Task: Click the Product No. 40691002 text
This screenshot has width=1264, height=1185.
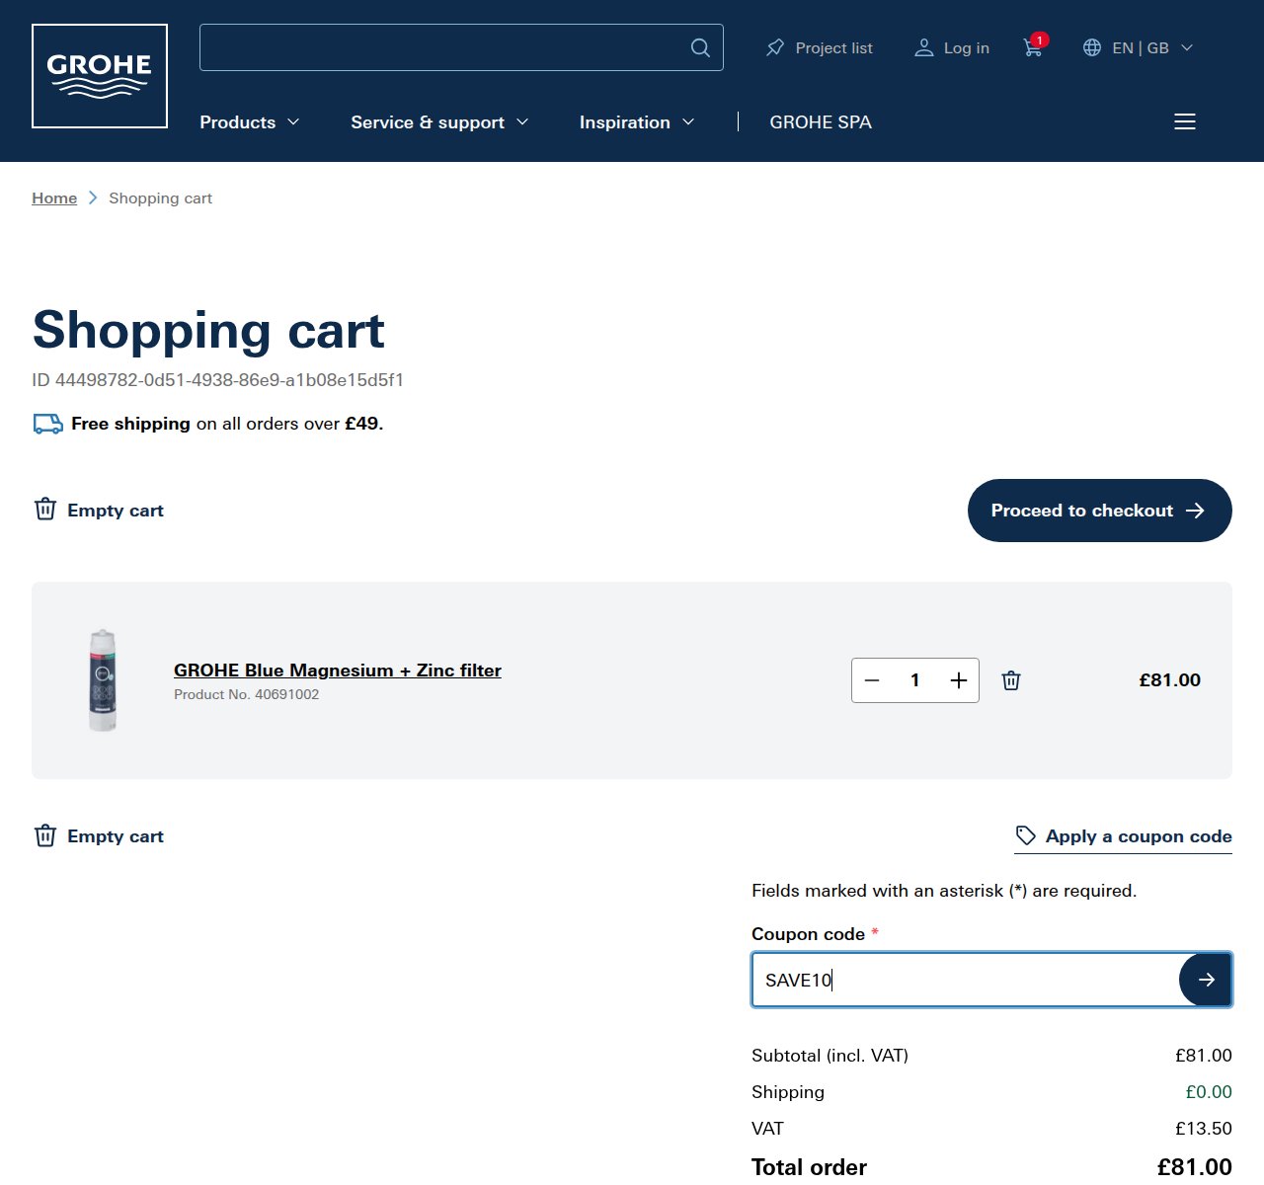Action: point(247,694)
